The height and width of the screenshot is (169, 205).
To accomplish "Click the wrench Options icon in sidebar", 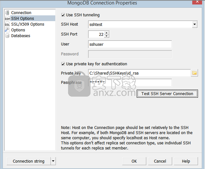I will click(7, 30).
